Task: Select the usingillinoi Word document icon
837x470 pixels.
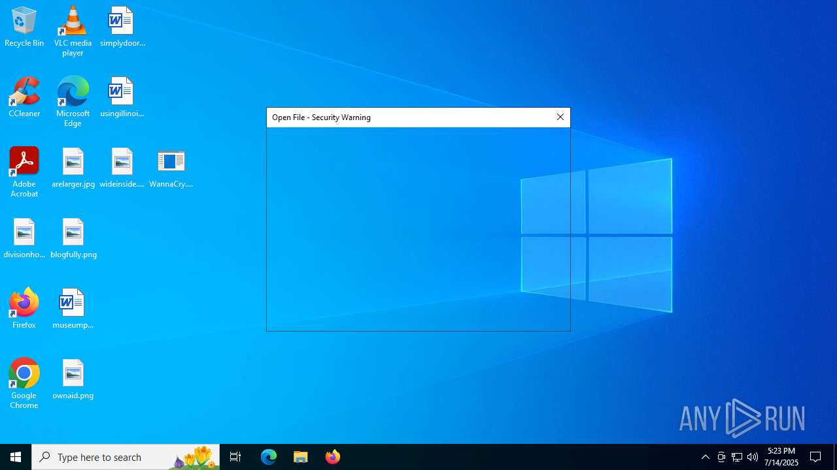Action: (122, 97)
